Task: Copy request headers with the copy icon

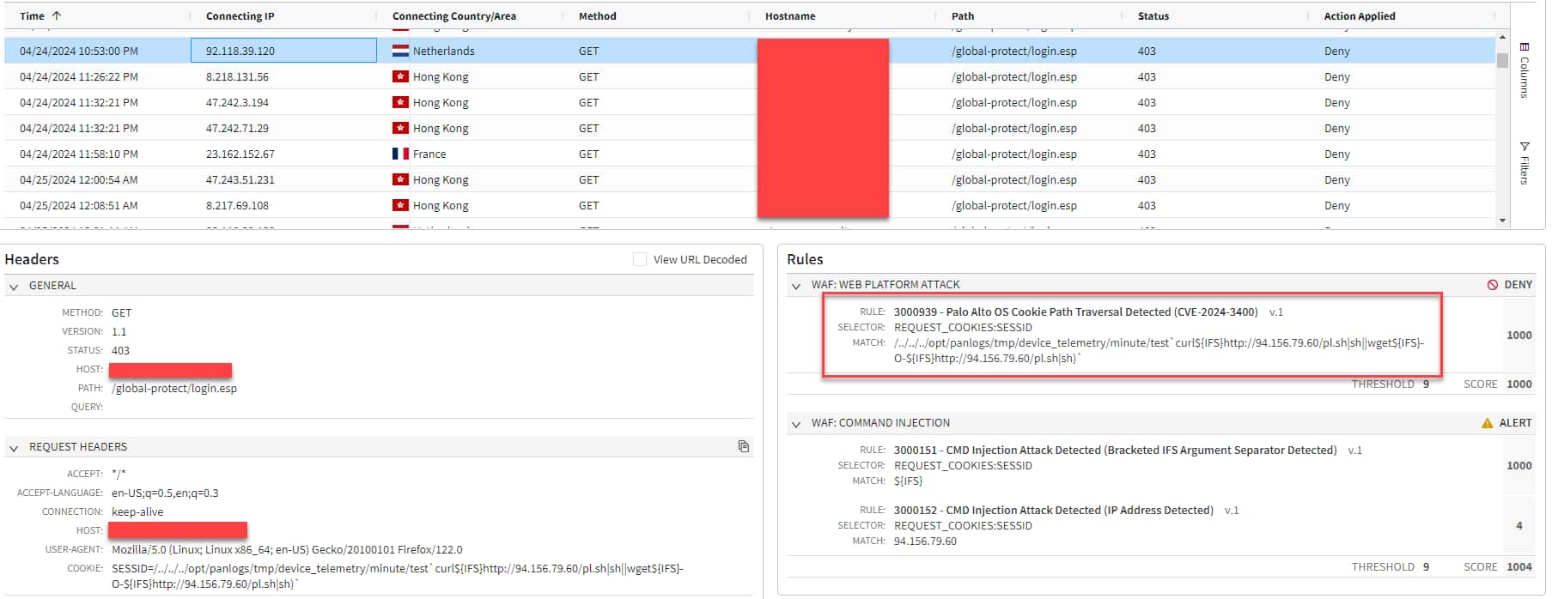Action: 743,446
